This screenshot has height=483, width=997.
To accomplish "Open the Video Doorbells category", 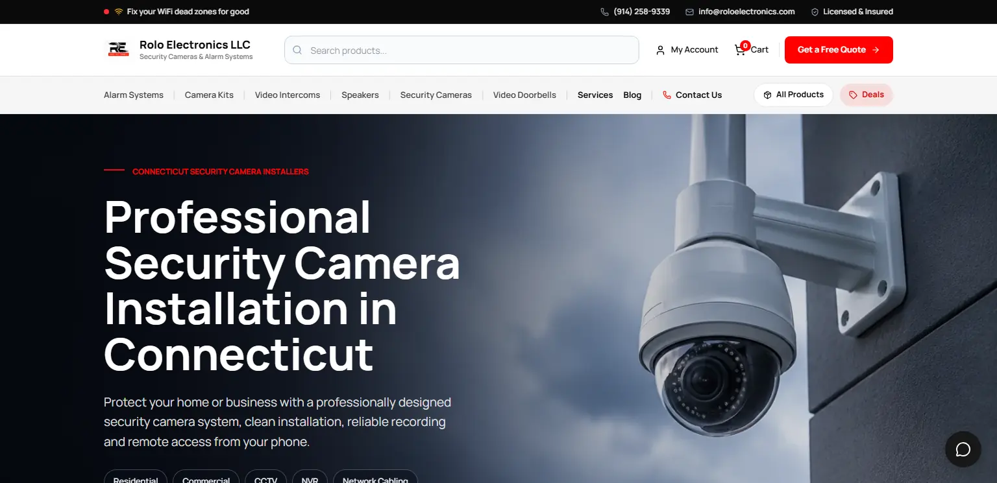I will (524, 95).
